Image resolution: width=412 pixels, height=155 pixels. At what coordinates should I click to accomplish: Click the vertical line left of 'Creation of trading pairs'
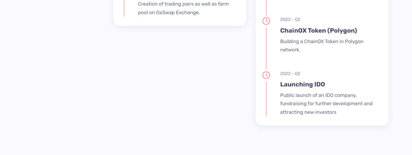tap(124, 8)
